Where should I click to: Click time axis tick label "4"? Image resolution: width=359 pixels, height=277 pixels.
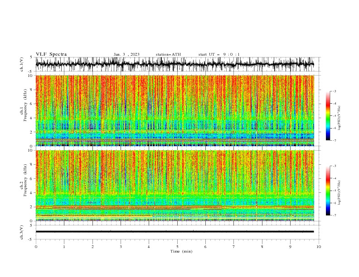coord(149,247)
